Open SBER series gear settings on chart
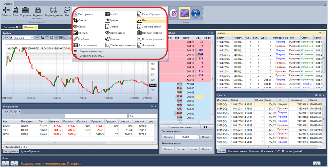Image resolution: width=328 pixels, height=167 pixels. 12,48
